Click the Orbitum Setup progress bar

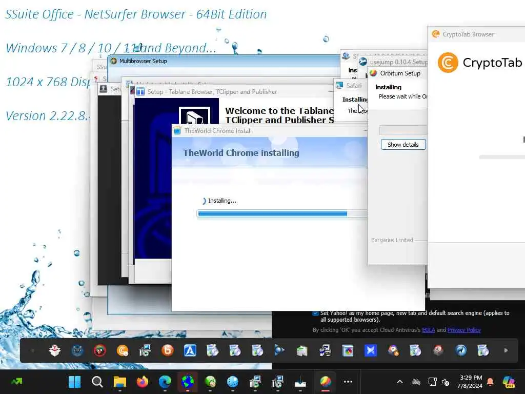coord(403,130)
